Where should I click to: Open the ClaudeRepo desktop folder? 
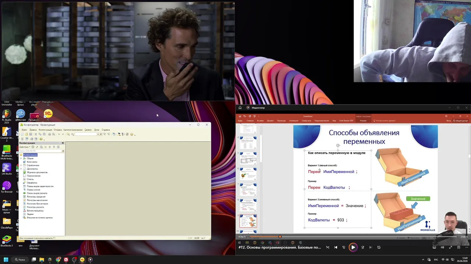[7, 223]
